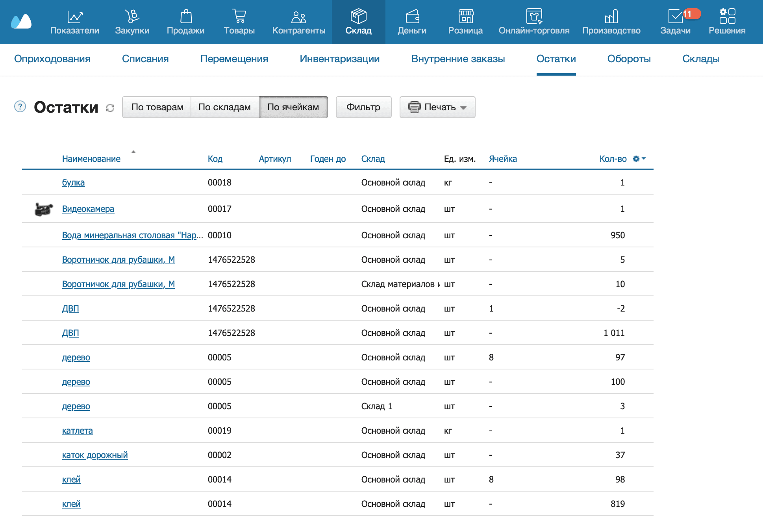Select the Розница storefront icon
Image resolution: width=763 pixels, height=516 pixels.
pos(466,17)
